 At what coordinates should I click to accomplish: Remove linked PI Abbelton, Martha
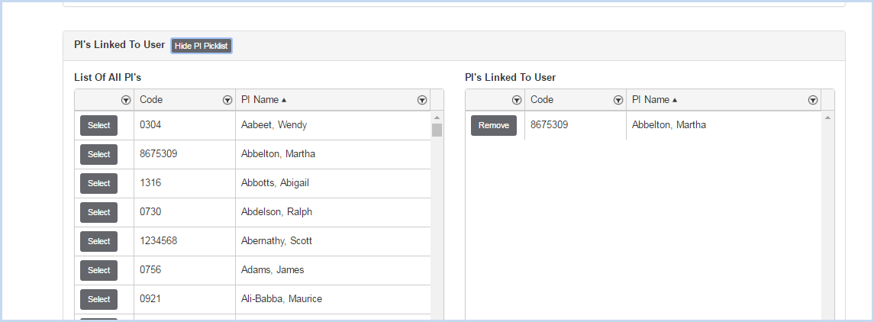(494, 125)
